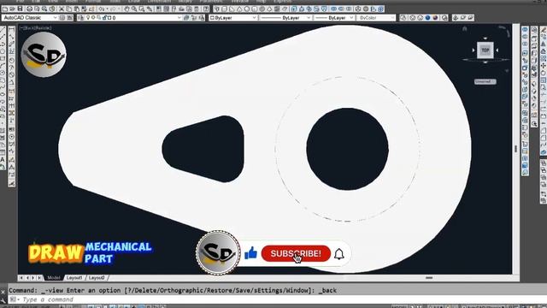Activate the Pan hand tool
The width and height of the screenshot is (547, 308).
pos(126,9)
